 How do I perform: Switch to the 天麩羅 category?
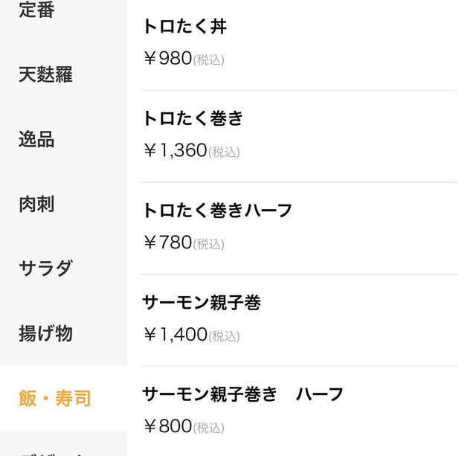coord(45,74)
